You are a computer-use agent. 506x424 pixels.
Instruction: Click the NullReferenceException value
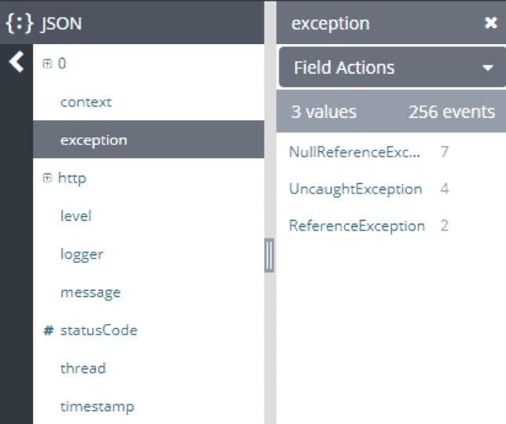pos(355,152)
